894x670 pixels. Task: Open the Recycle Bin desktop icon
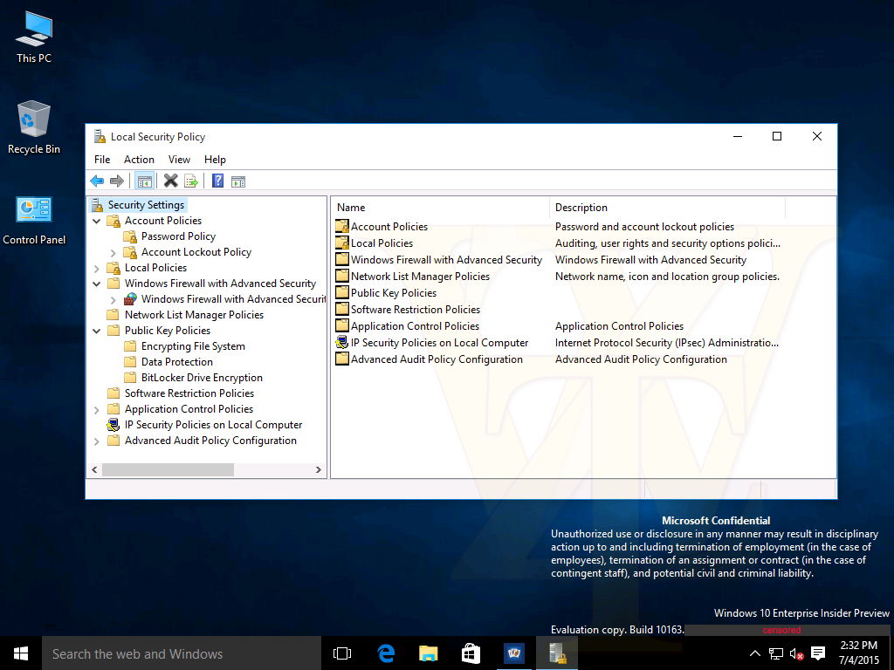click(x=34, y=127)
